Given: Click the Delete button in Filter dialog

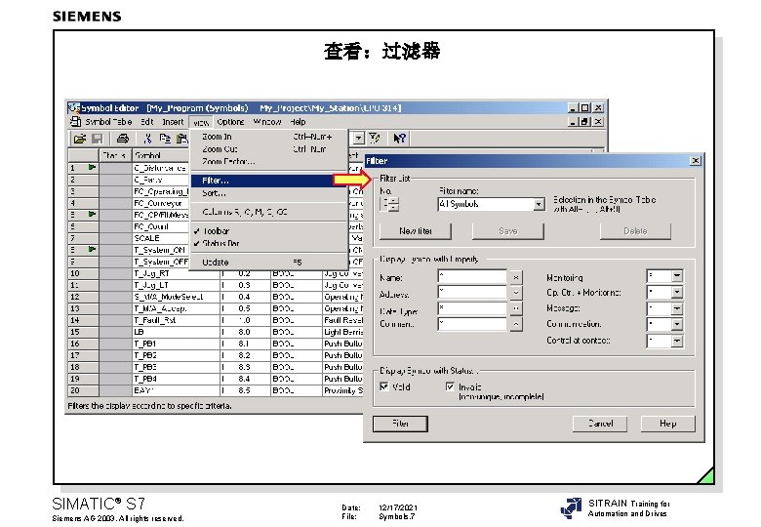Looking at the screenshot, I should coord(635,231).
